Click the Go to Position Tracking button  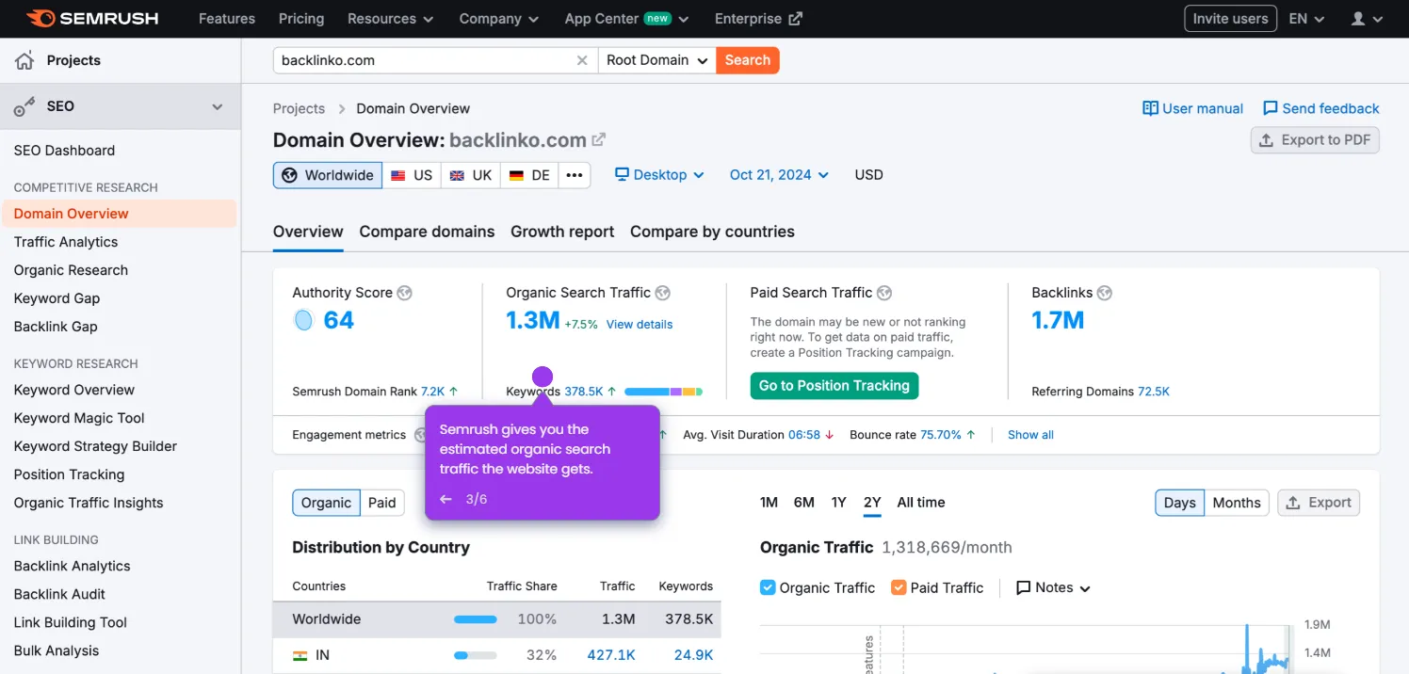(x=834, y=385)
